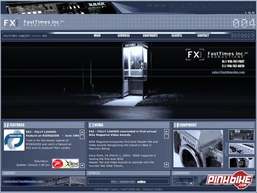Click the arrow chevrons beside the navigation bar
This screenshot has width=257, height=193.
243,35
